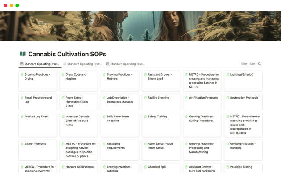Click the page icon on Pesticide Testing card
This screenshot has height=176, width=281.
[x=227, y=167]
